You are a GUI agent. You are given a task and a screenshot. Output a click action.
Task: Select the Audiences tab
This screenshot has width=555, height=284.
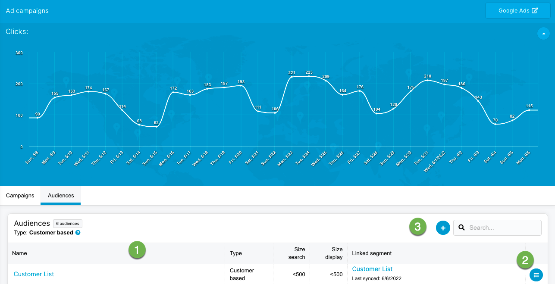(61, 196)
